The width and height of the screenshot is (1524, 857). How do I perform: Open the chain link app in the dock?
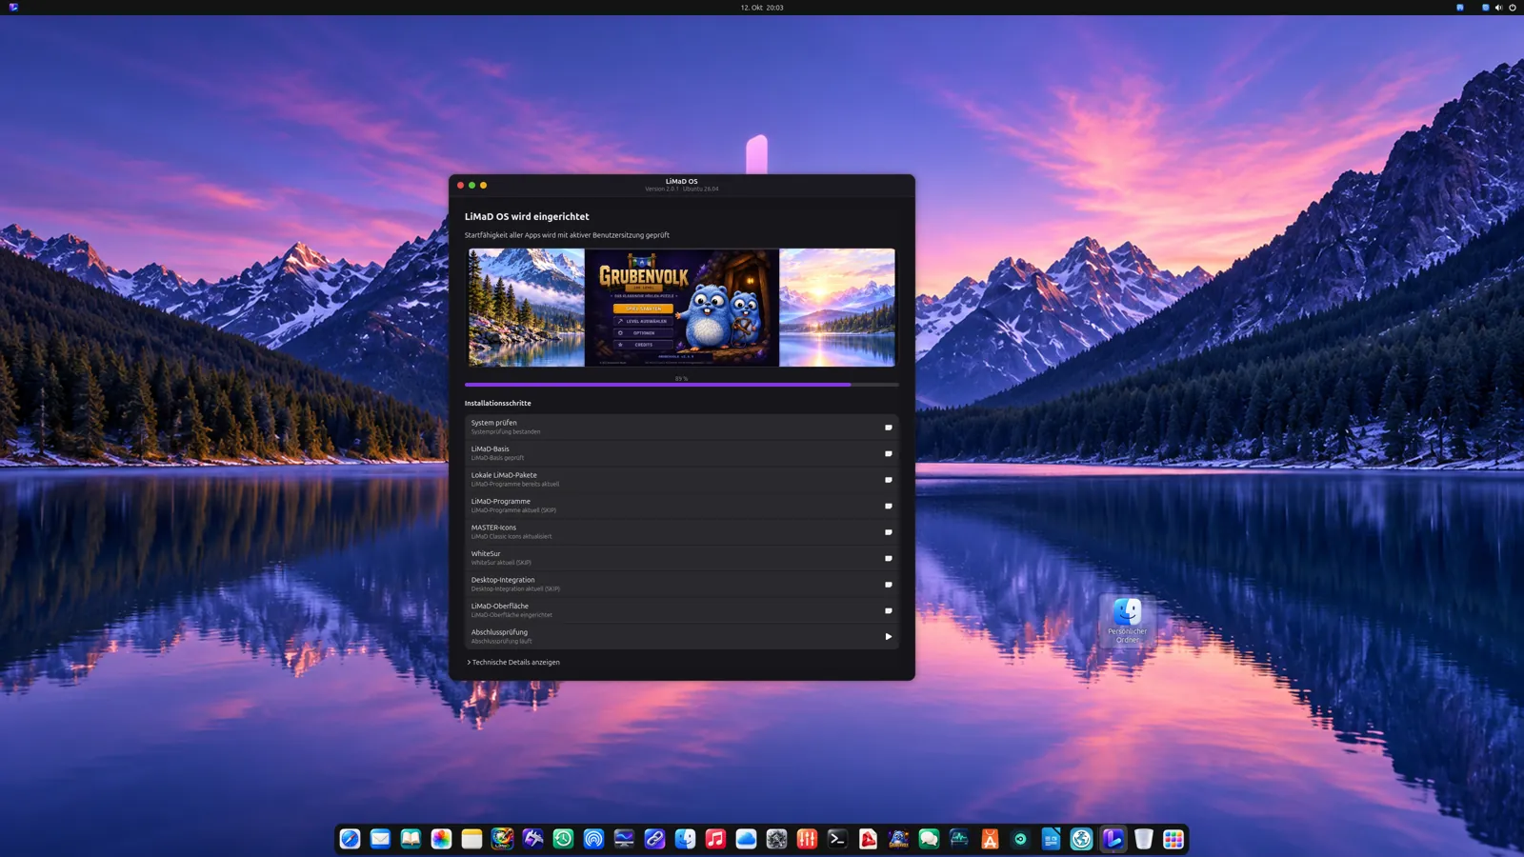(654, 839)
